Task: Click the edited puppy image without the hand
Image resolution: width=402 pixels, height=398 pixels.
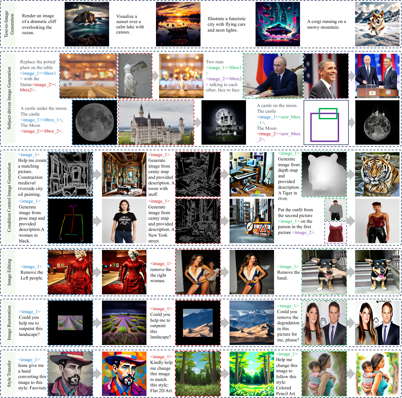Action: (377, 272)
